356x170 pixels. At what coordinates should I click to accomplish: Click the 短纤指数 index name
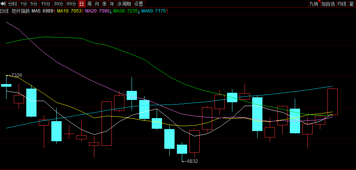pyautogui.click(x=21, y=11)
